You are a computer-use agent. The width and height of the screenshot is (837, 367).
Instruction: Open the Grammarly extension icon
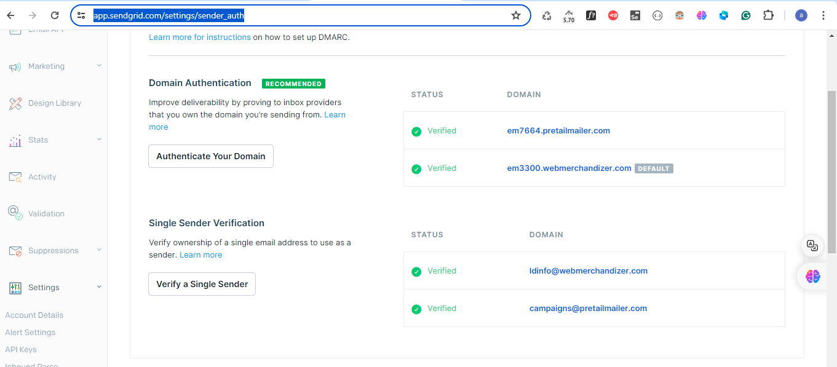click(745, 15)
